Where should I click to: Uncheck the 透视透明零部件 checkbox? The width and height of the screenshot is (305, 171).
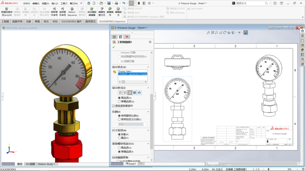[x=113, y=106]
